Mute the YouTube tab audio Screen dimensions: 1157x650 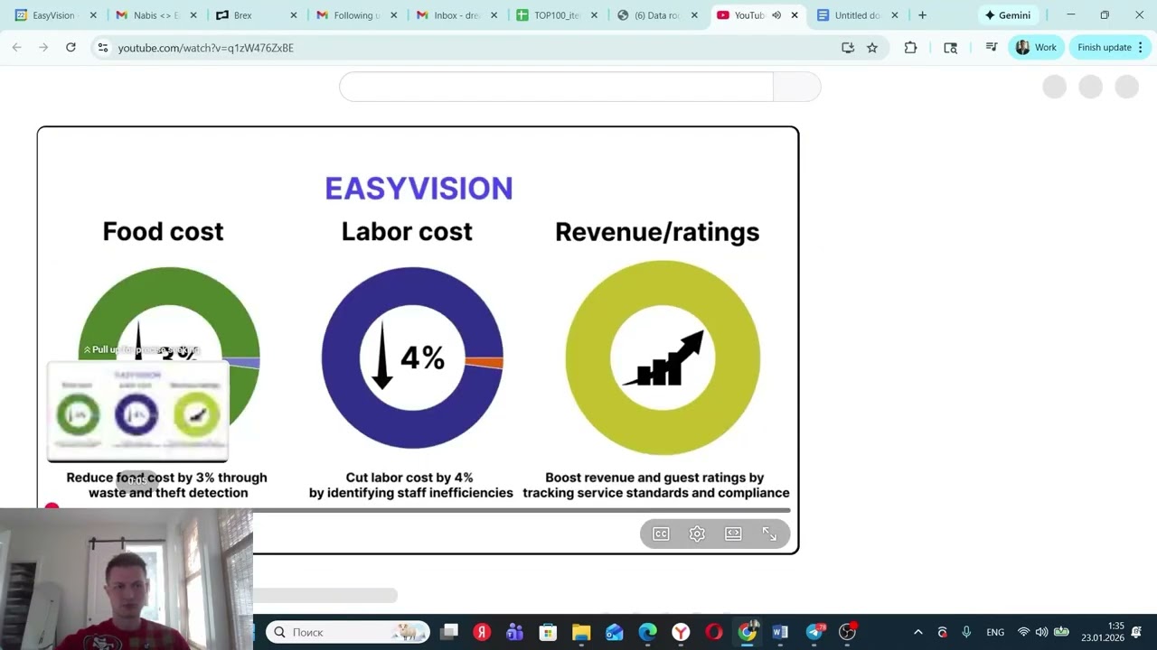click(x=776, y=15)
